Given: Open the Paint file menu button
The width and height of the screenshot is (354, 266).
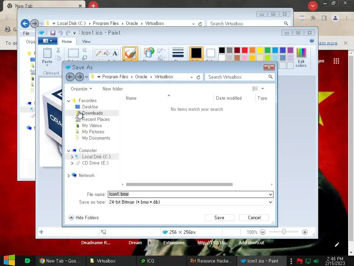Looking at the screenshot, I should click(47, 41).
